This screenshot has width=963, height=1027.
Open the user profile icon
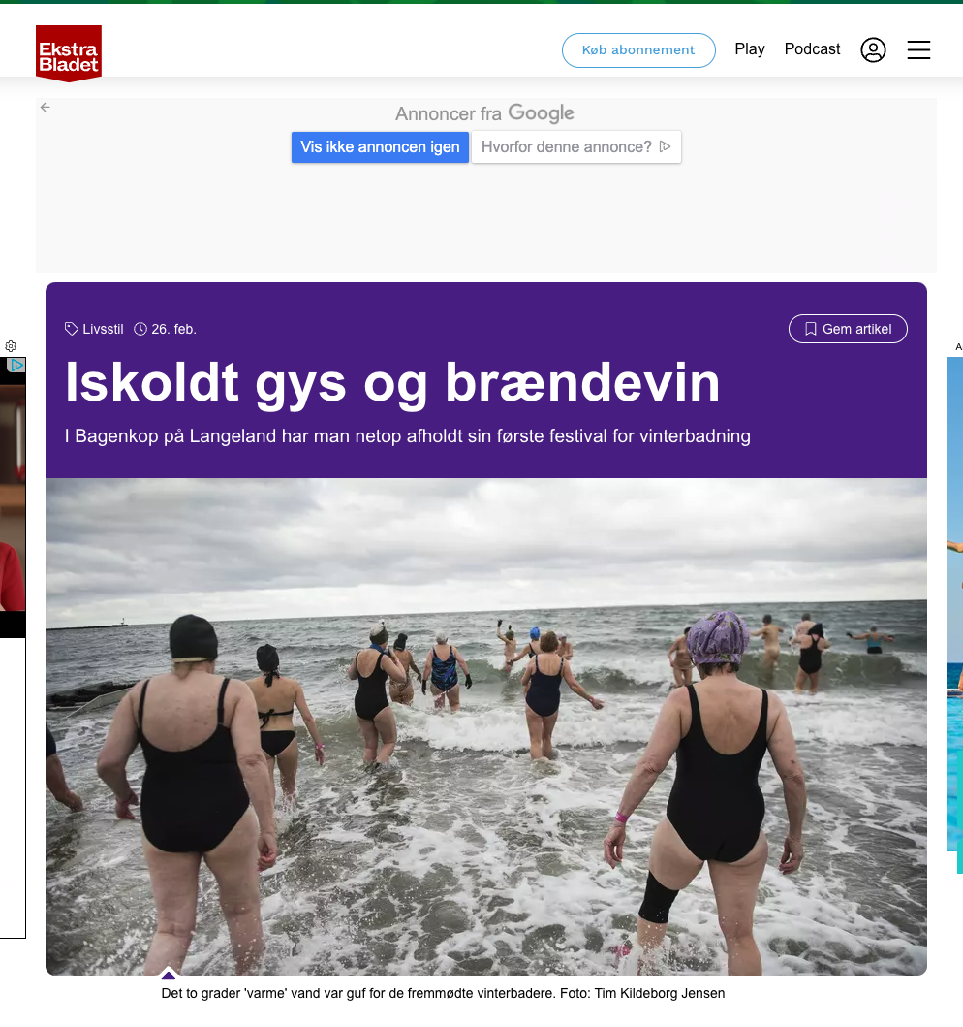click(873, 50)
